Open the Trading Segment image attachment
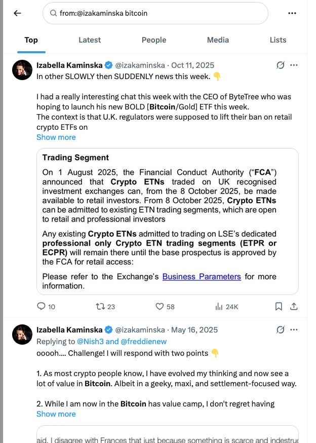The width and height of the screenshot is (316, 443). pos(168,221)
